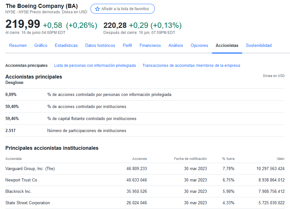Click 'Añadir a la lista de favoritos' button
Viewport: 290px width, 209px height.
tap(122, 9)
